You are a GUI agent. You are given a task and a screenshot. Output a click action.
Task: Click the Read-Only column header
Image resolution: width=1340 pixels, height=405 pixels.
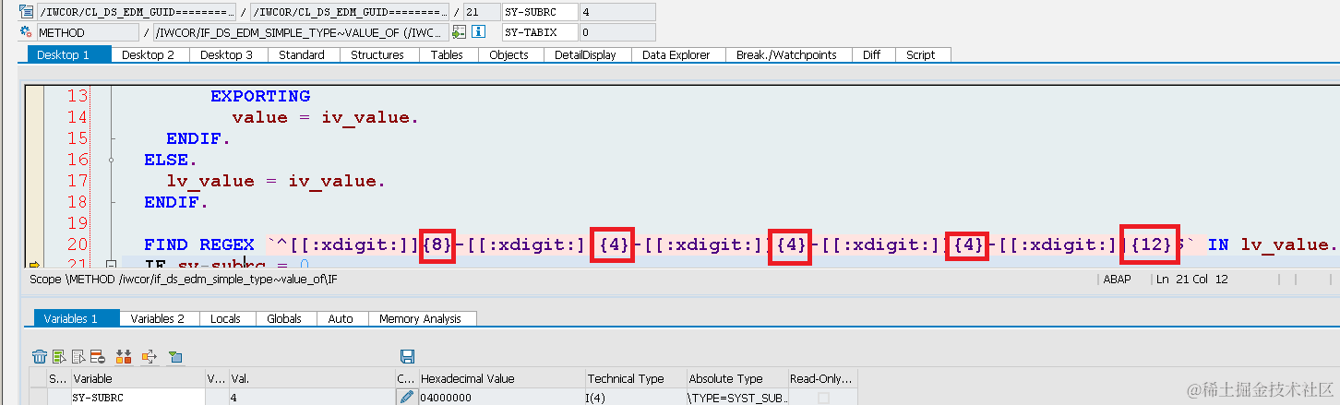821,378
